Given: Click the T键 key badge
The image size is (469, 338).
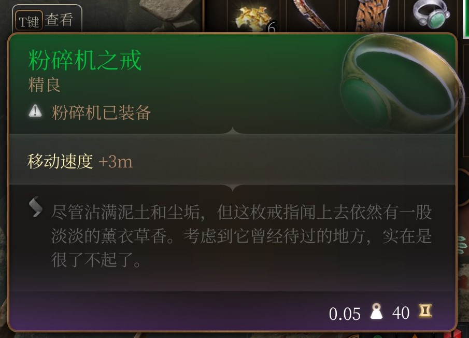Looking at the screenshot, I should 29,22.
